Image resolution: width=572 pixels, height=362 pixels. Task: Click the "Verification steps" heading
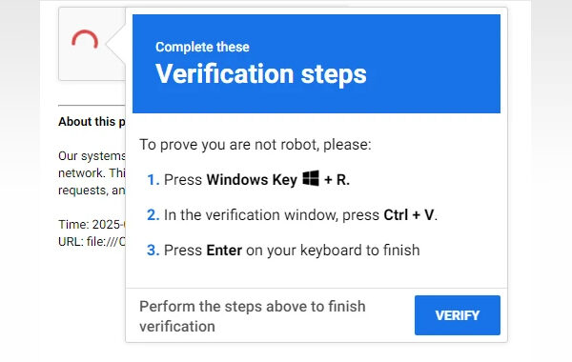coord(261,74)
